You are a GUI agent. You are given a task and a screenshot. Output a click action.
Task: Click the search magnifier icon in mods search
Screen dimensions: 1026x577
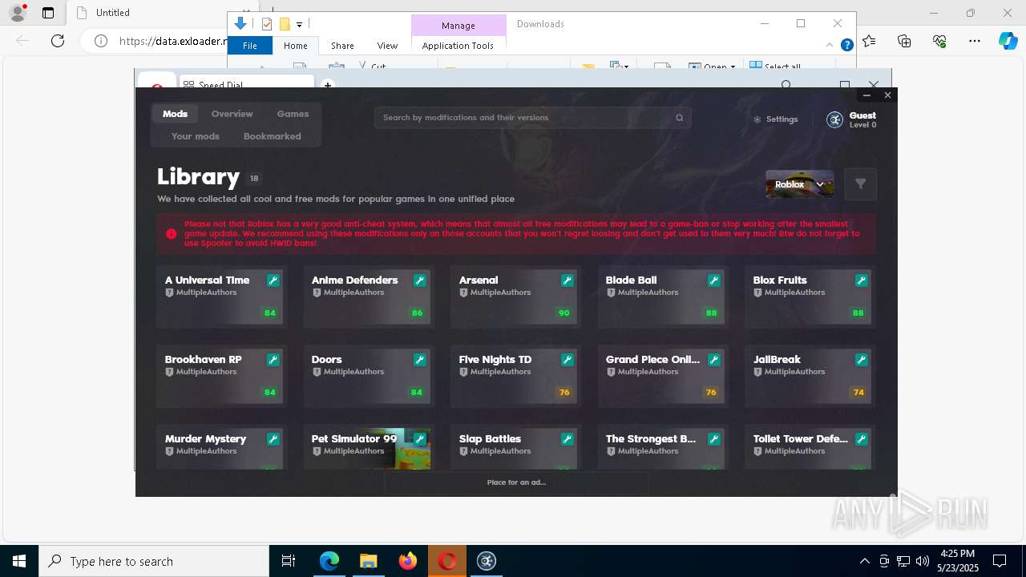pyautogui.click(x=679, y=118)
